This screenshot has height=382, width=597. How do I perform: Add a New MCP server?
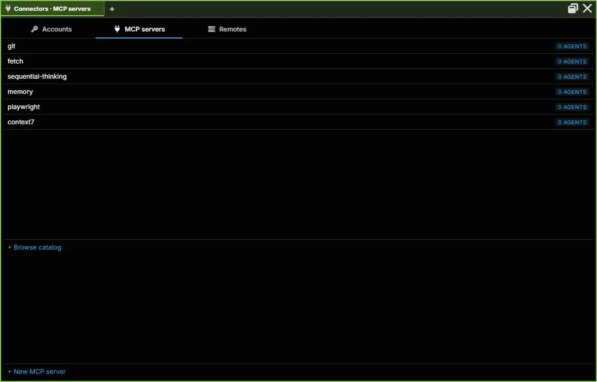pyautogui.click(x=36, y=372)
